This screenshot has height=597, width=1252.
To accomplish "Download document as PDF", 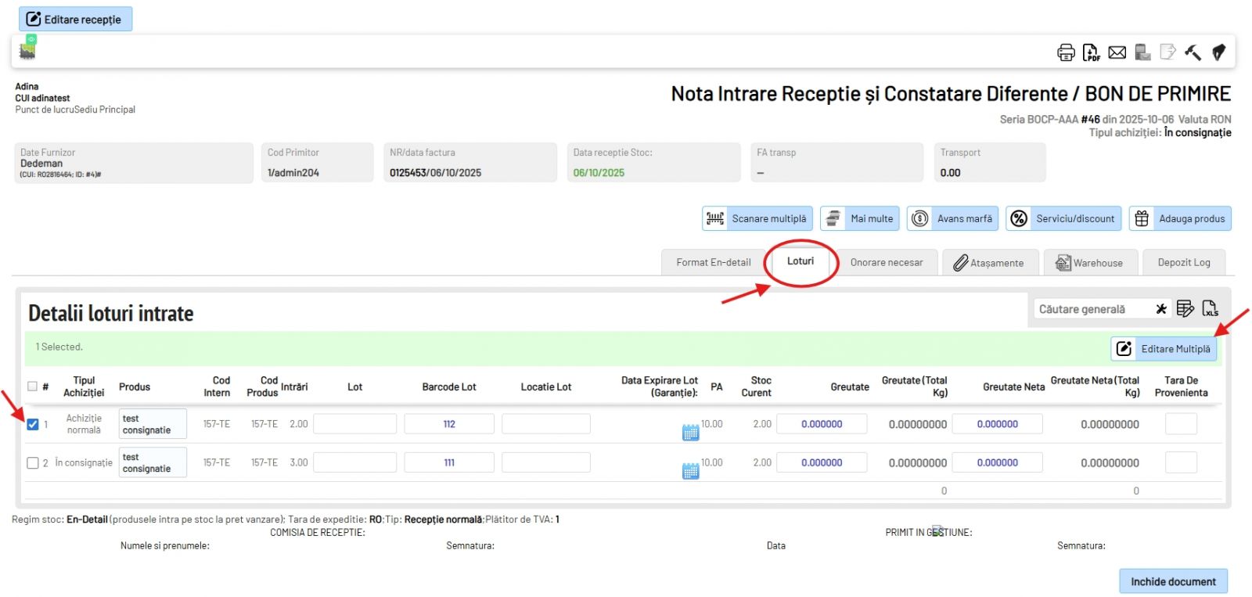I will pyautogui.click(x=1091, y=52).
